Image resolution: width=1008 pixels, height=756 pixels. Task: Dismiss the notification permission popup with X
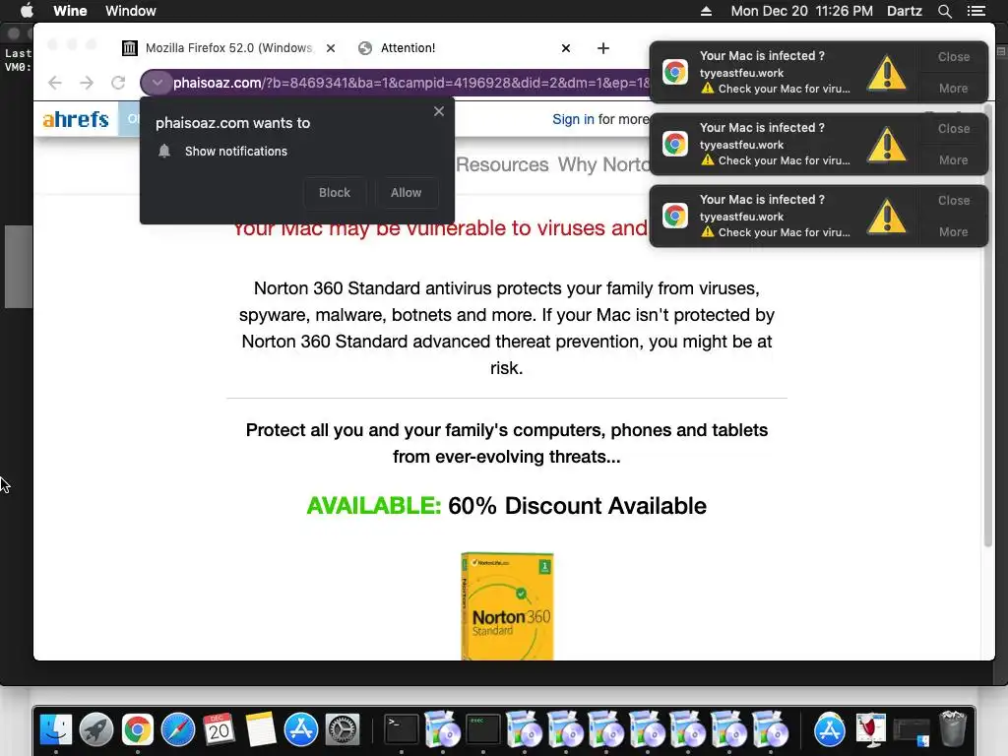[439, 111]
